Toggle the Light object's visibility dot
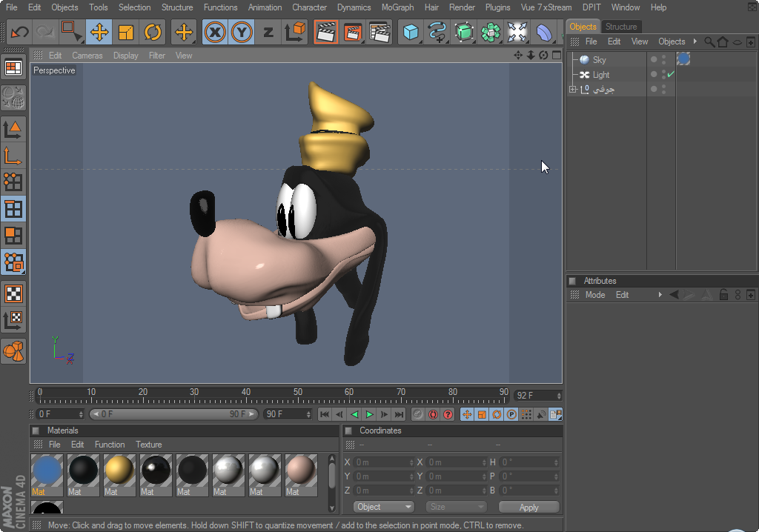This screenshot has width=759, height=532. (654, 74)
